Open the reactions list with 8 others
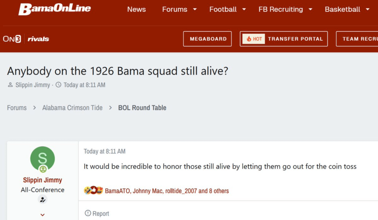This screenshot has width=378, height=220. click(167, 191)
